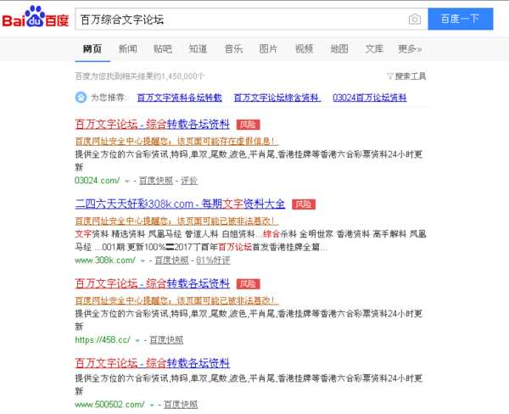The height and width of the screenshot is (414, 509).
Task: Switch to the 音乐 tab
Action: 233,49
